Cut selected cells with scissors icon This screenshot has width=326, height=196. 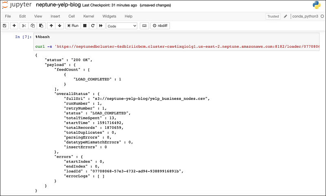coord(24,26)
